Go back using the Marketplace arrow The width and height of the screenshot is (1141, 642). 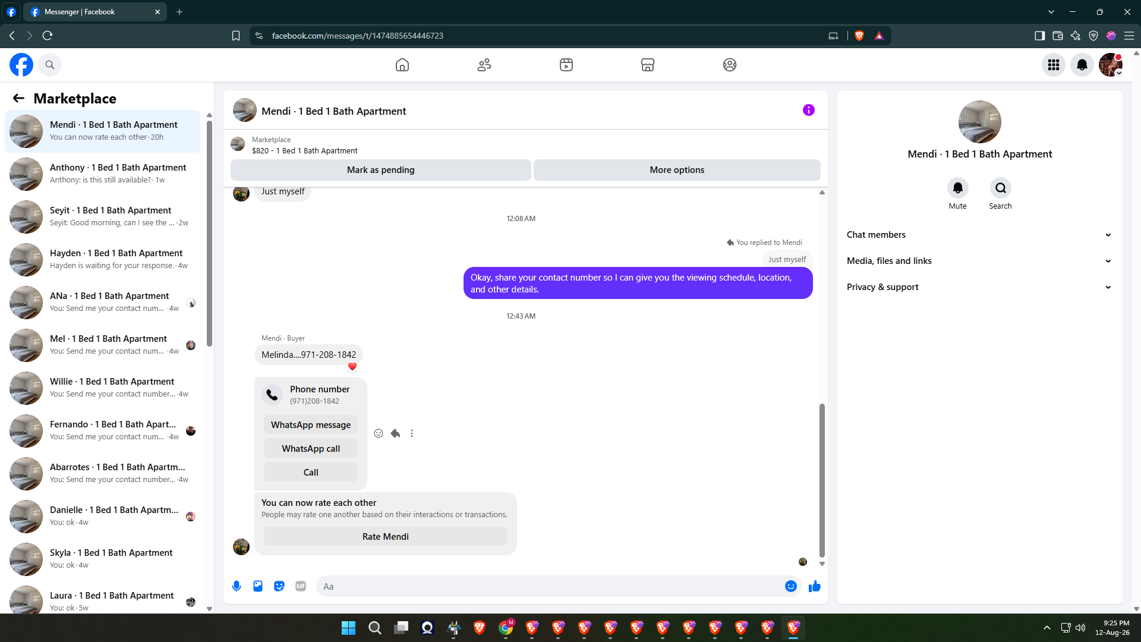(18, 98)
